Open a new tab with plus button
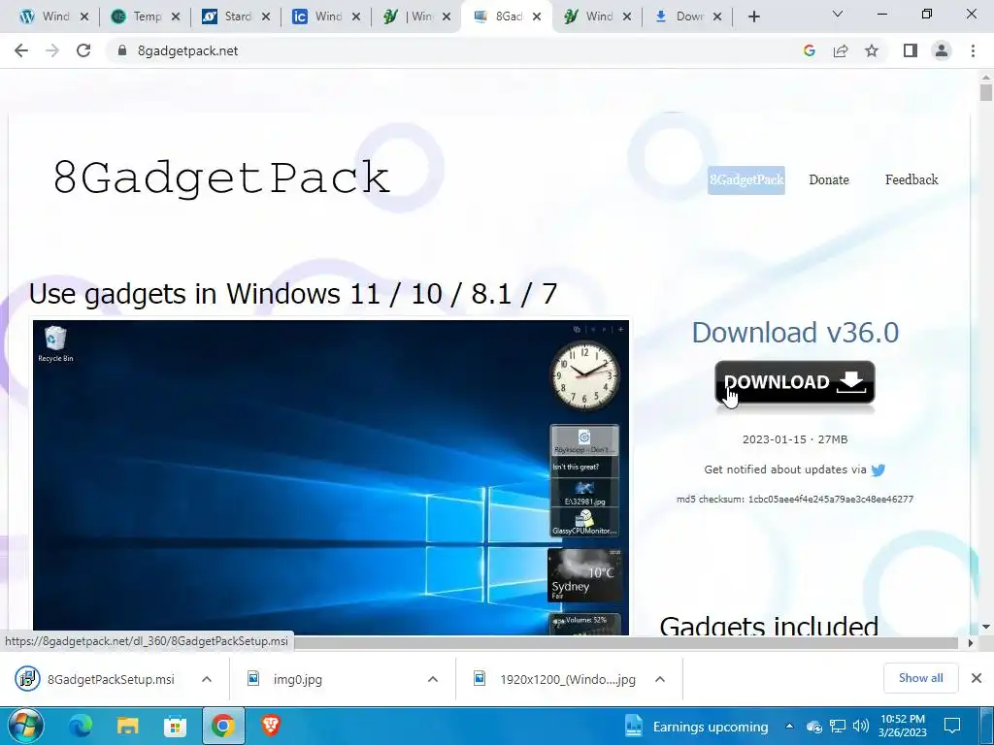This screenshot has width=994, height=745. click(753, 16)
